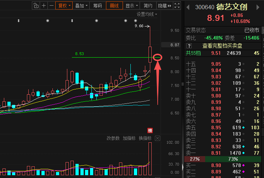
Task: Click the 共55档 label
Action: tap(193, 53)
